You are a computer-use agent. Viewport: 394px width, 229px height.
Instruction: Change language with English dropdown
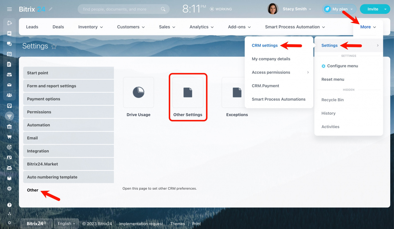coord(66,223)
